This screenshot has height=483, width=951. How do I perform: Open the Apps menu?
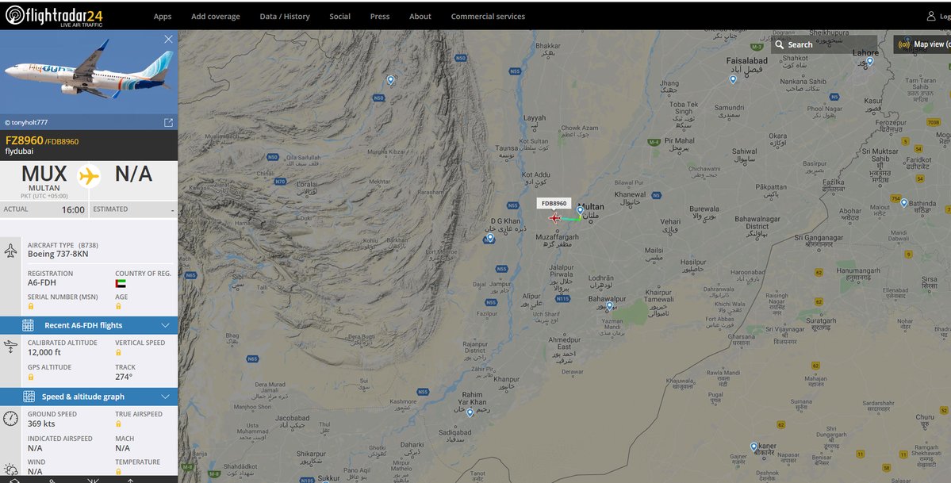[163, 17]
